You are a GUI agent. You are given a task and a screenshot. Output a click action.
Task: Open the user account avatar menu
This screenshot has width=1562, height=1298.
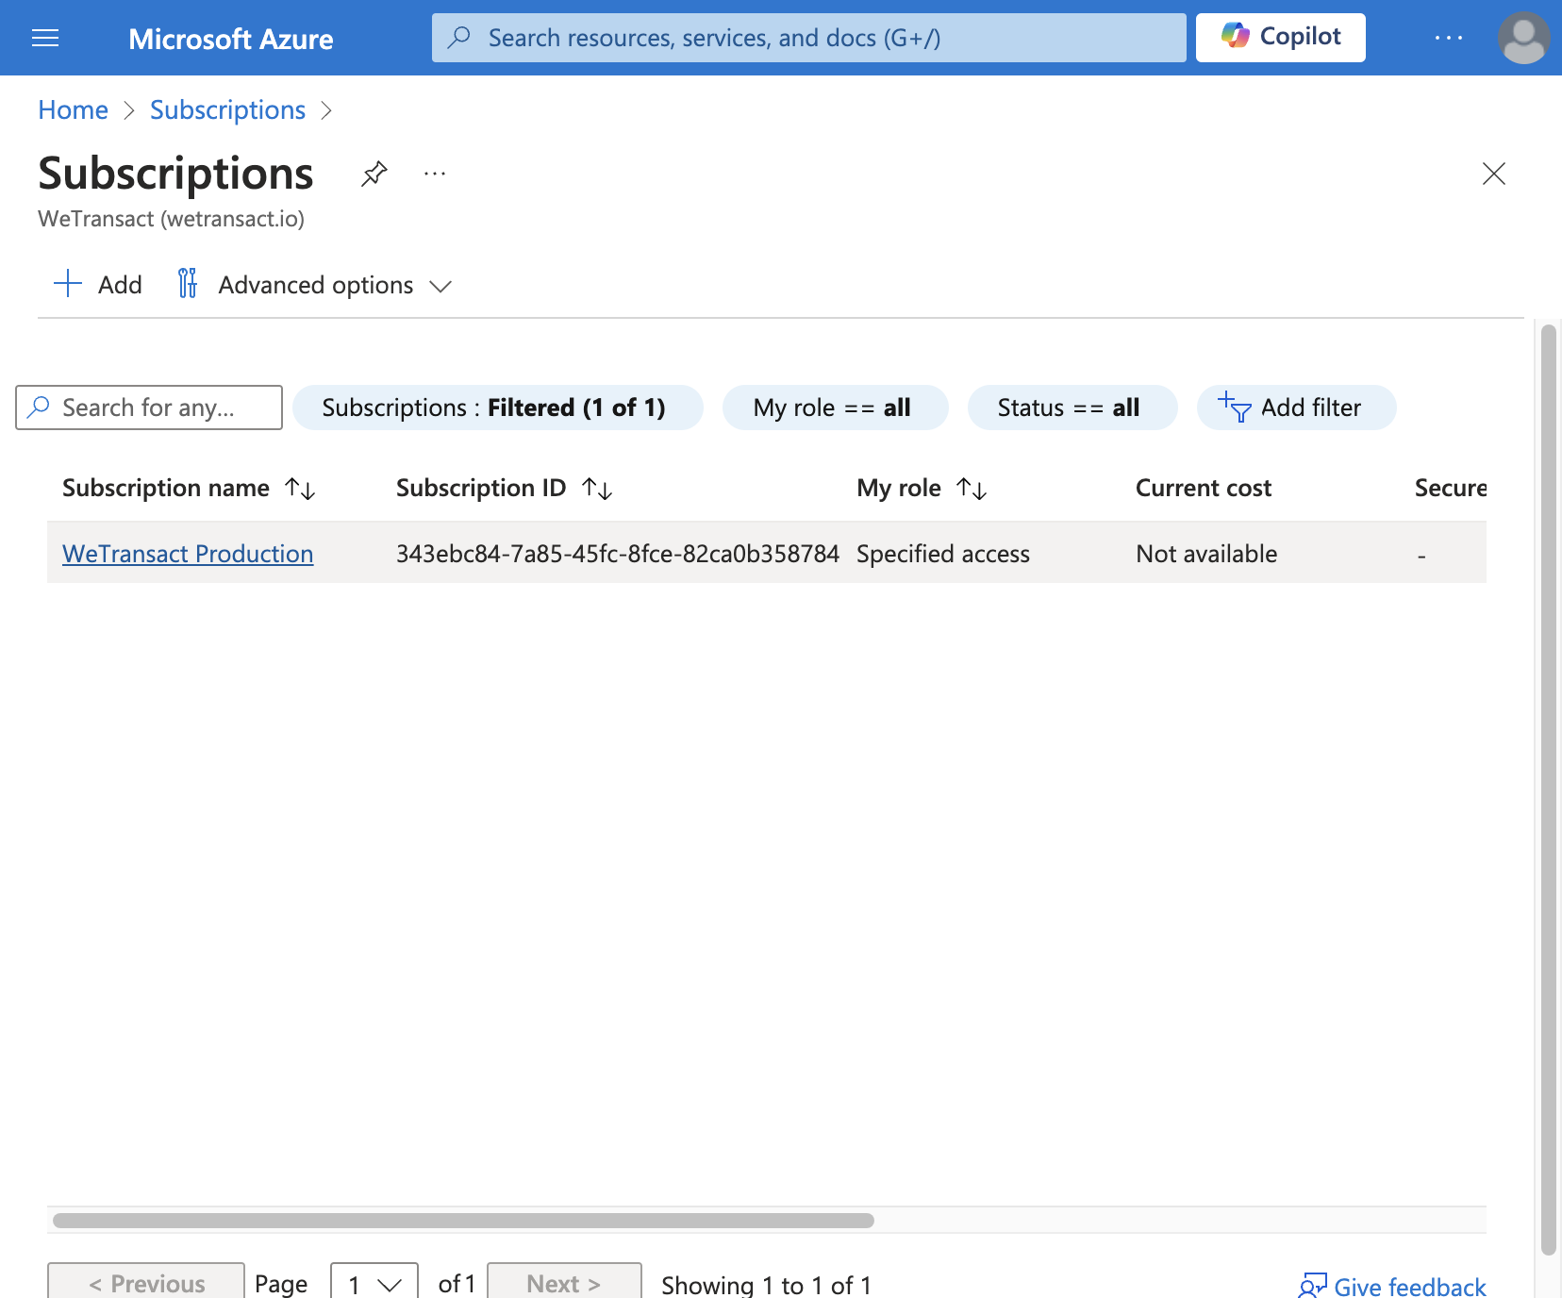click(x=1522, y=38)
